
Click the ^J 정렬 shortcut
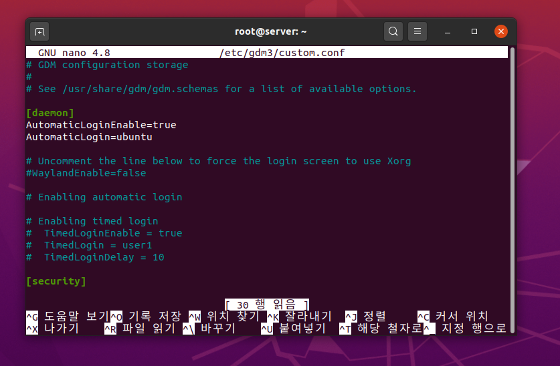click(366, 317)
